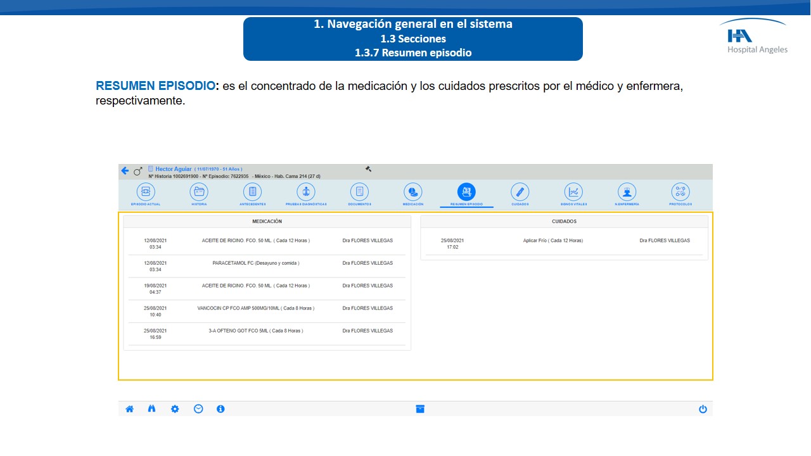Viewport: 811px width, 456px height.
Task: Open the N. Enfermería nurse icon
Action: pyautogui.click(x=627, y=192)
